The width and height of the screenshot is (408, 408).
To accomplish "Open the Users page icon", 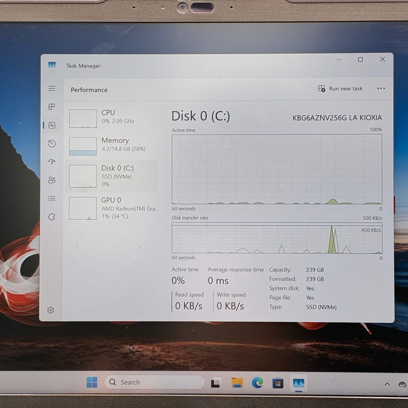I will 52,180.
